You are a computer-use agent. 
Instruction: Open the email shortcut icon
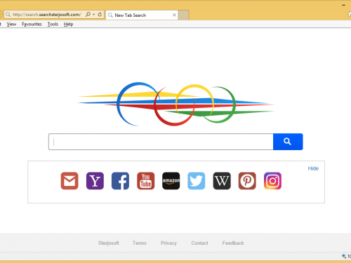pyautogui.click(x=69, y=181)
